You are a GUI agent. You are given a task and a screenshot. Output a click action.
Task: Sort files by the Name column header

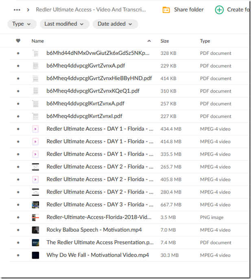(38, 41)
